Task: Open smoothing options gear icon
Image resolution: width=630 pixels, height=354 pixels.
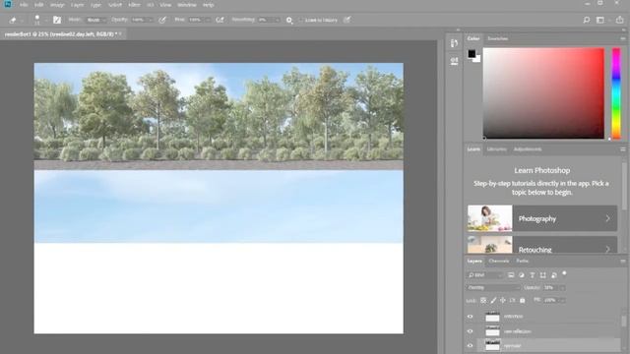Action: 289,20
